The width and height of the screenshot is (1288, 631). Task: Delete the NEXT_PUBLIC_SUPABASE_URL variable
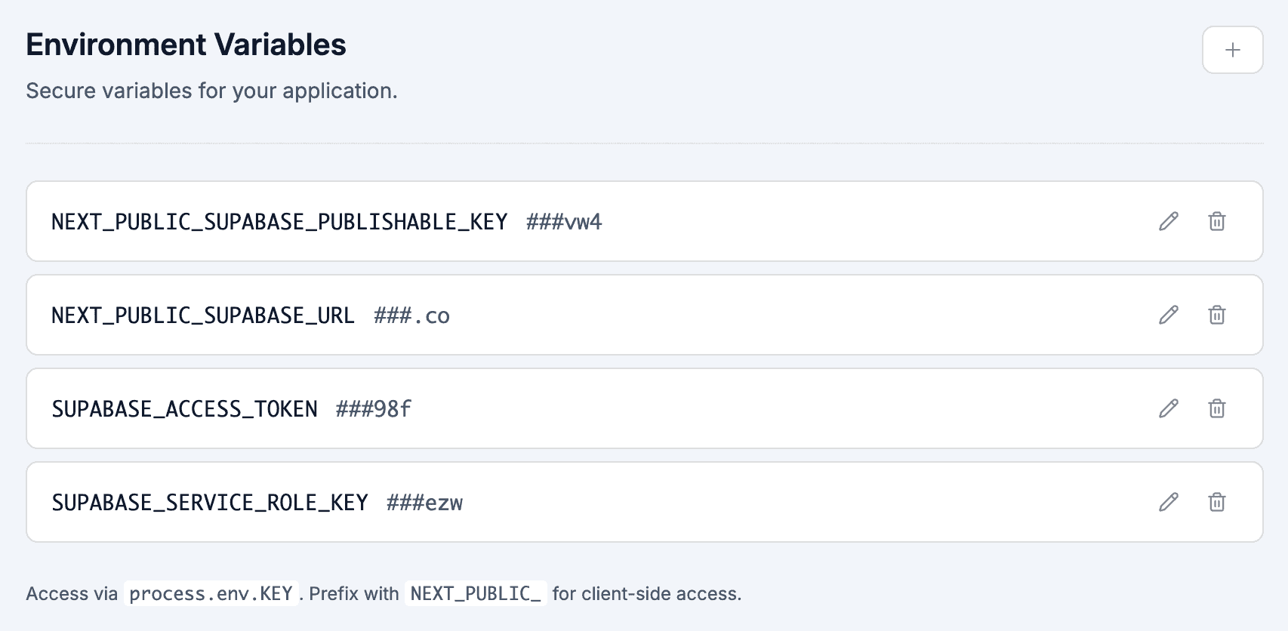click(x=1216, y=315)
